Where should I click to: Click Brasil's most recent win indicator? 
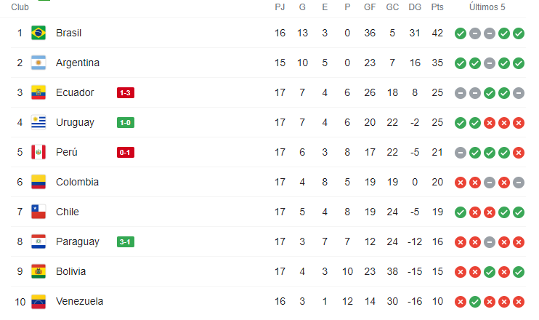518,33
